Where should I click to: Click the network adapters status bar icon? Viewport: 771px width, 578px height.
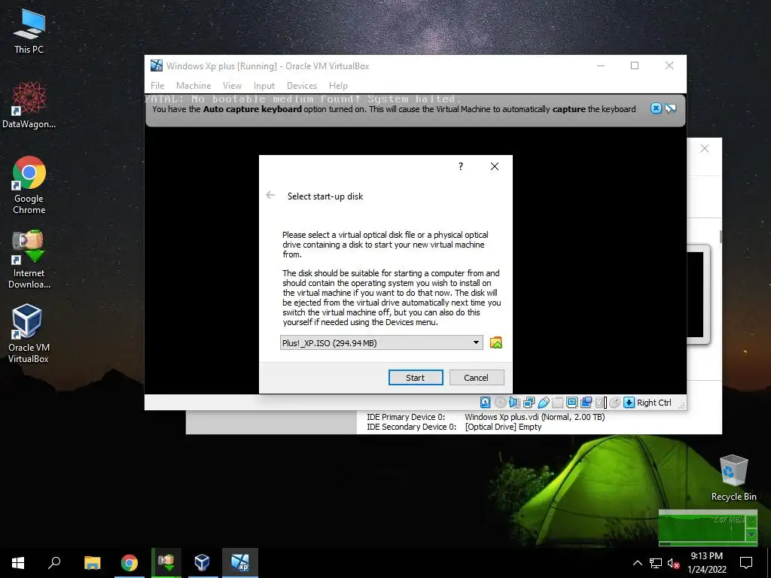pos(529,403)
